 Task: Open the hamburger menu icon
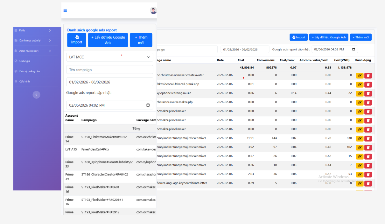[x=65, y=10]
